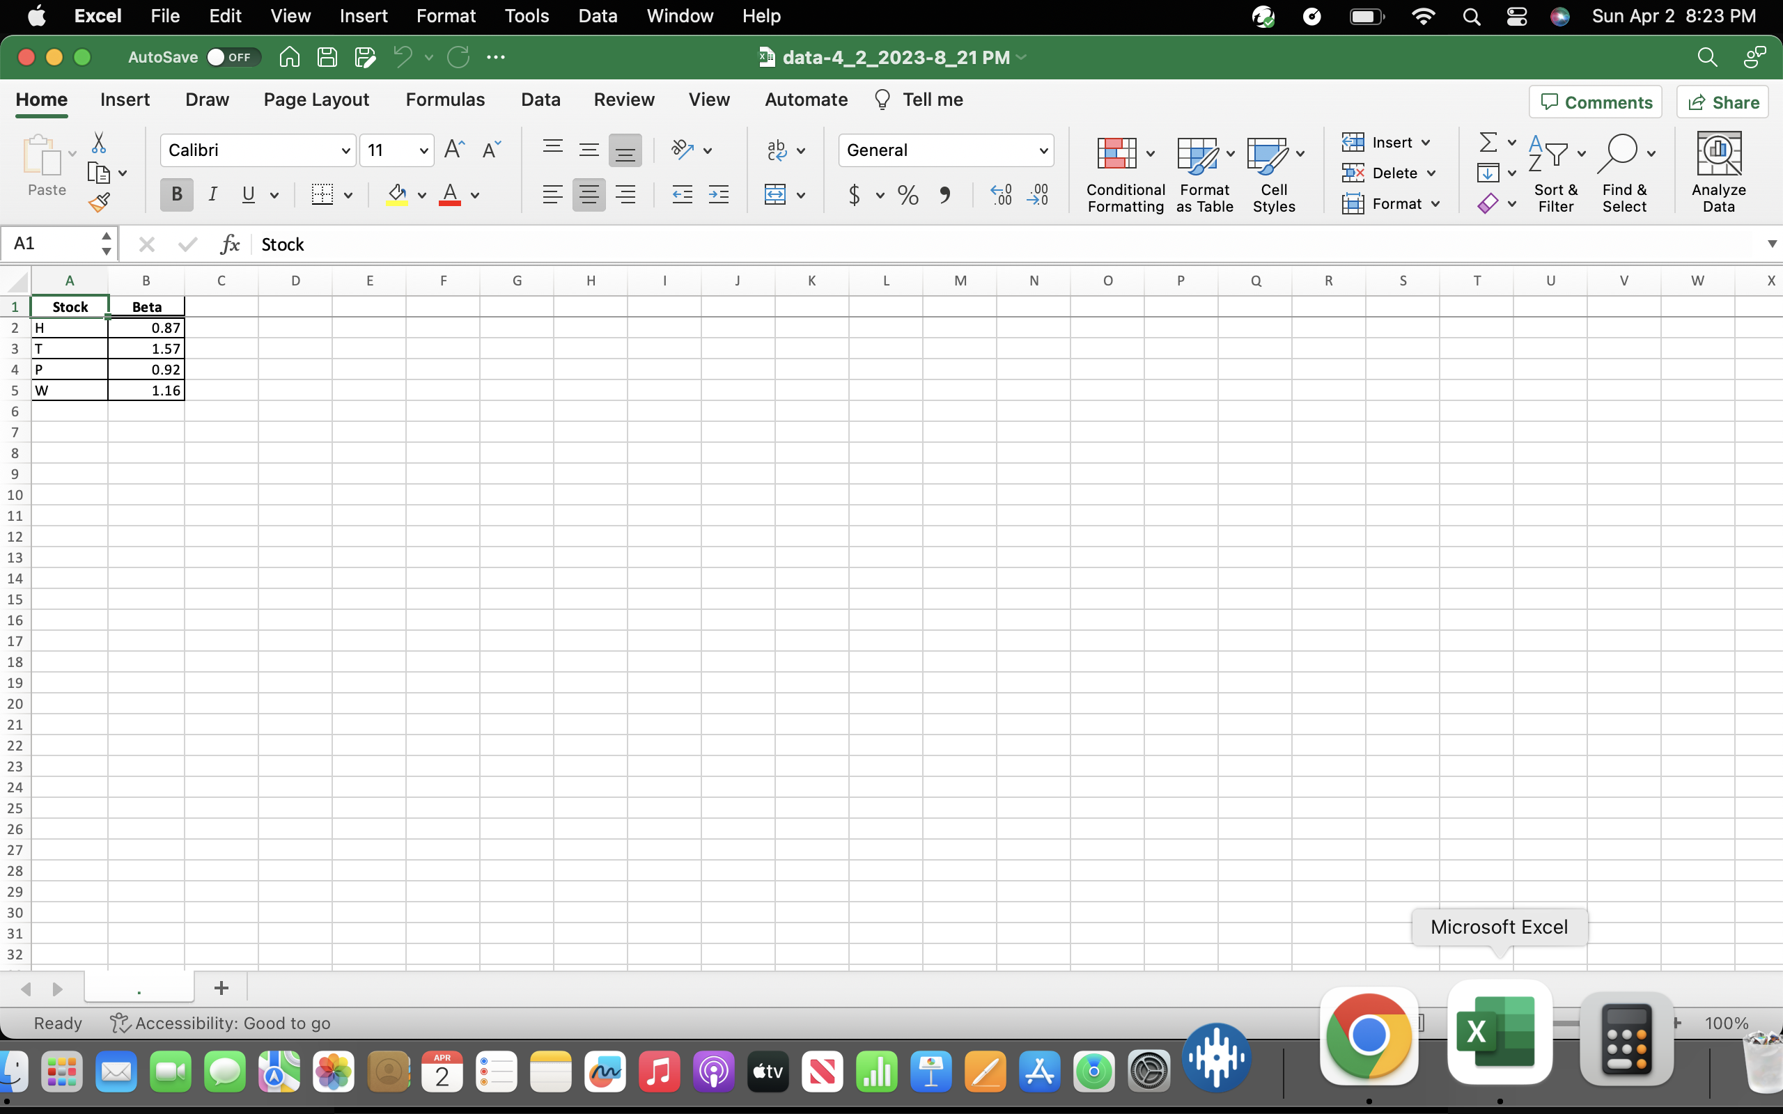This screenshot has width=1783, height=1114.
Task: Add a new worksheet
Action: 220,988
